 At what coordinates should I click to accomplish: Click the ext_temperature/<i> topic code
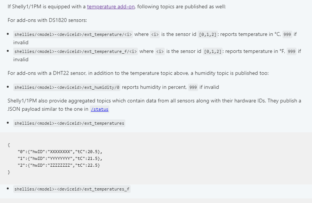(73, 34)
